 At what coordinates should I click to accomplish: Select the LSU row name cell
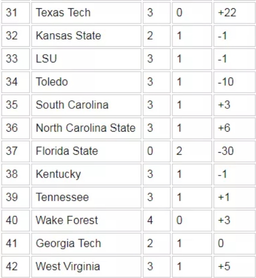pyautogui.click(x=86, y=59)
